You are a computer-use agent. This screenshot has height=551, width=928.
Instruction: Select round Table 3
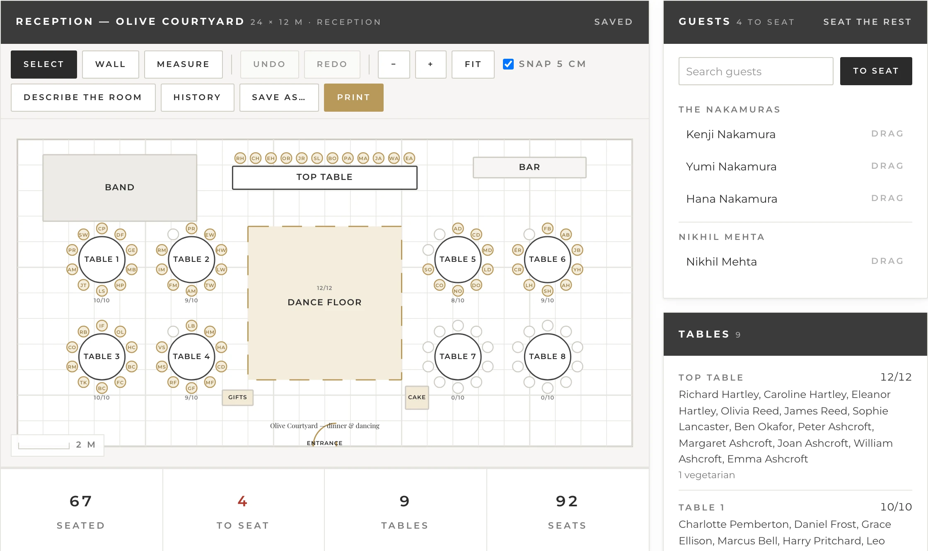point(101,357)
